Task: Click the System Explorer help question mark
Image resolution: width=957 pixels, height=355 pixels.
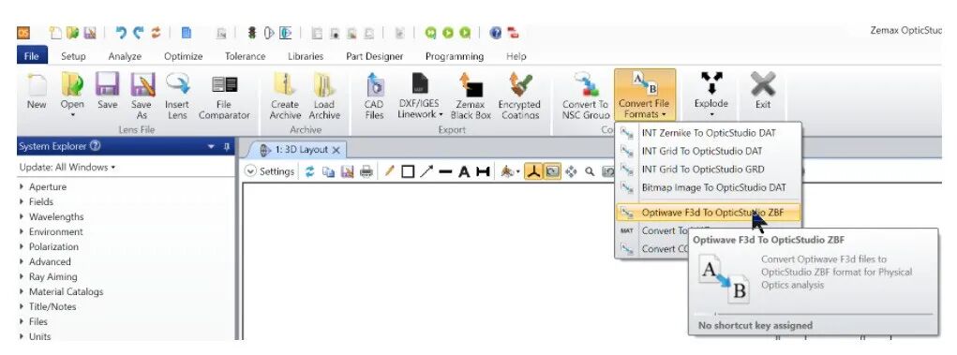Action: (96, 146)
